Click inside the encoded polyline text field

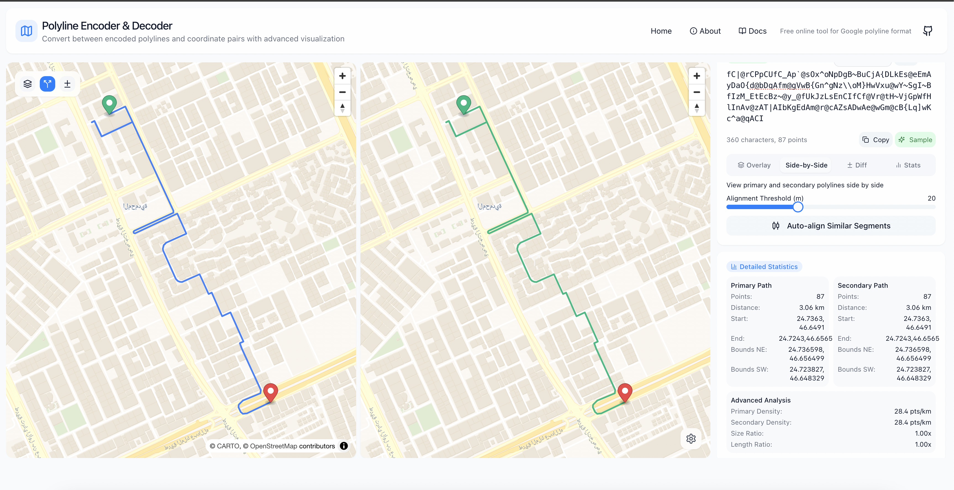pos(828,96)
